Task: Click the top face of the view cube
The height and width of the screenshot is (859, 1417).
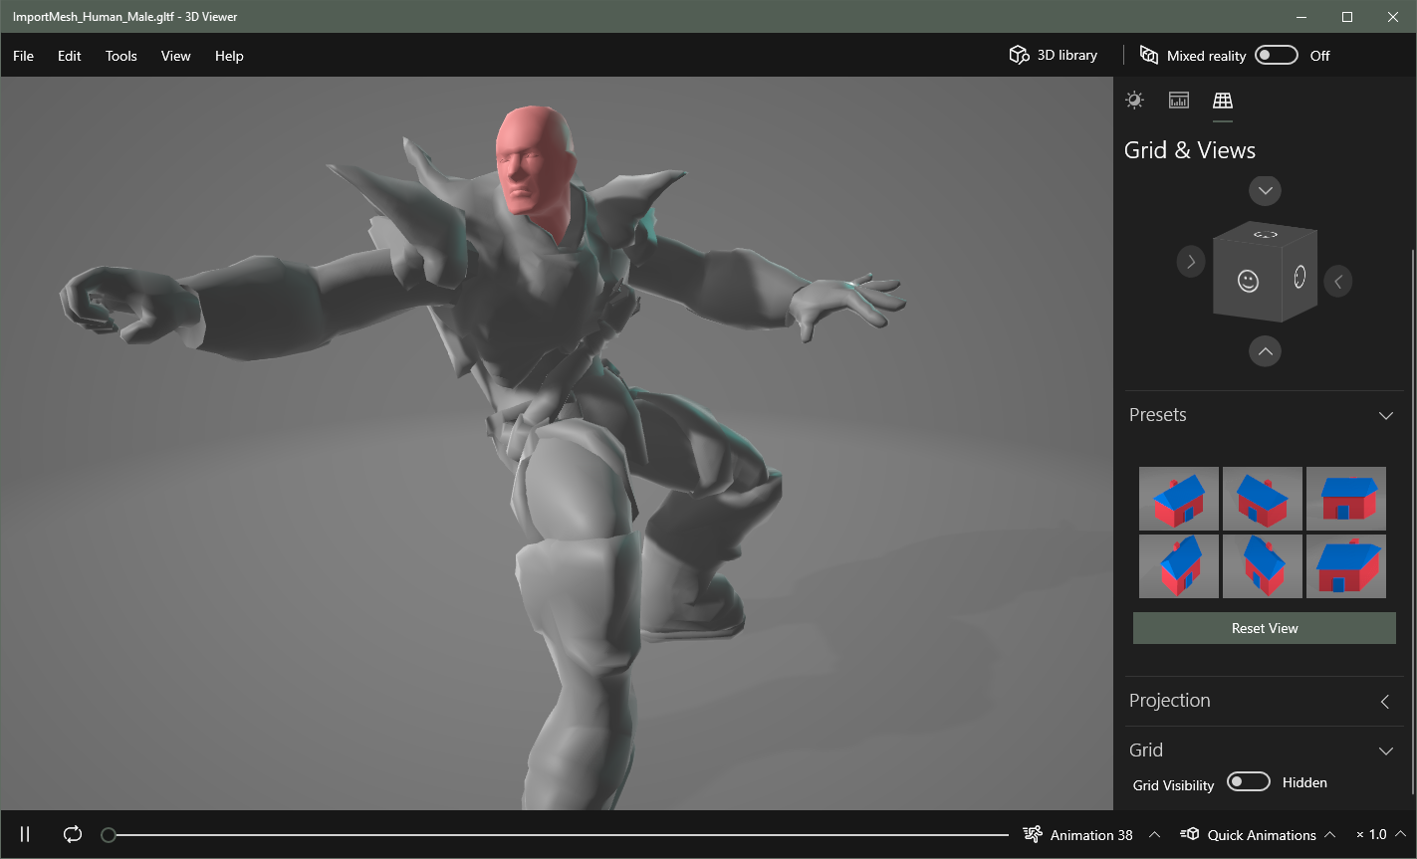Action: [x=1266, y=234]
